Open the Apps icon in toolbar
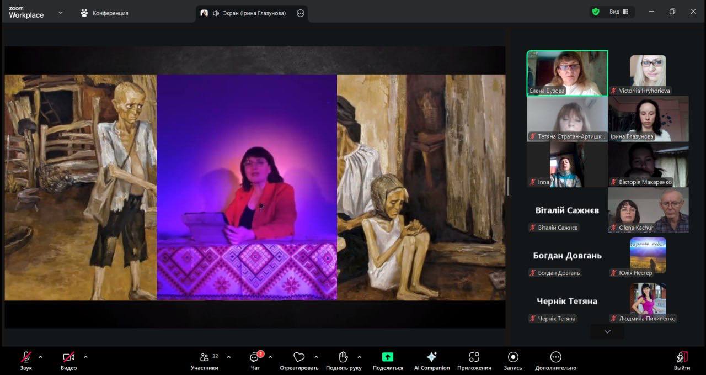This screenshot has width=706, height=375. tap(474, 357)
